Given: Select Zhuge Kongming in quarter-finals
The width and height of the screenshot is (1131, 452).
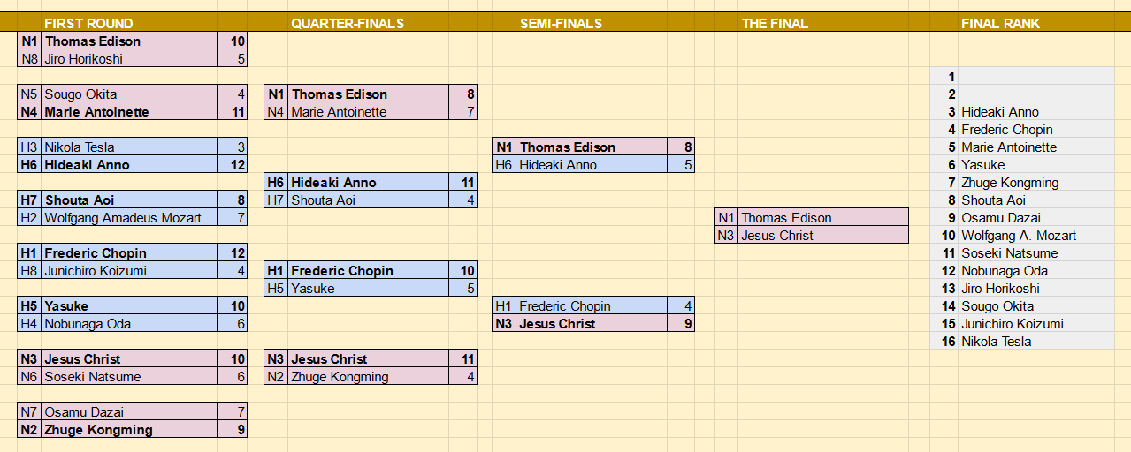Looking at the screenshot, I should coord(370,377).
